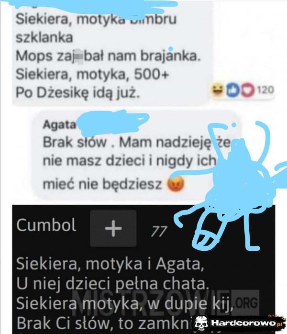
Task: Upvote Cumbol's comment with the plus button
Action: tap(113, 228)
